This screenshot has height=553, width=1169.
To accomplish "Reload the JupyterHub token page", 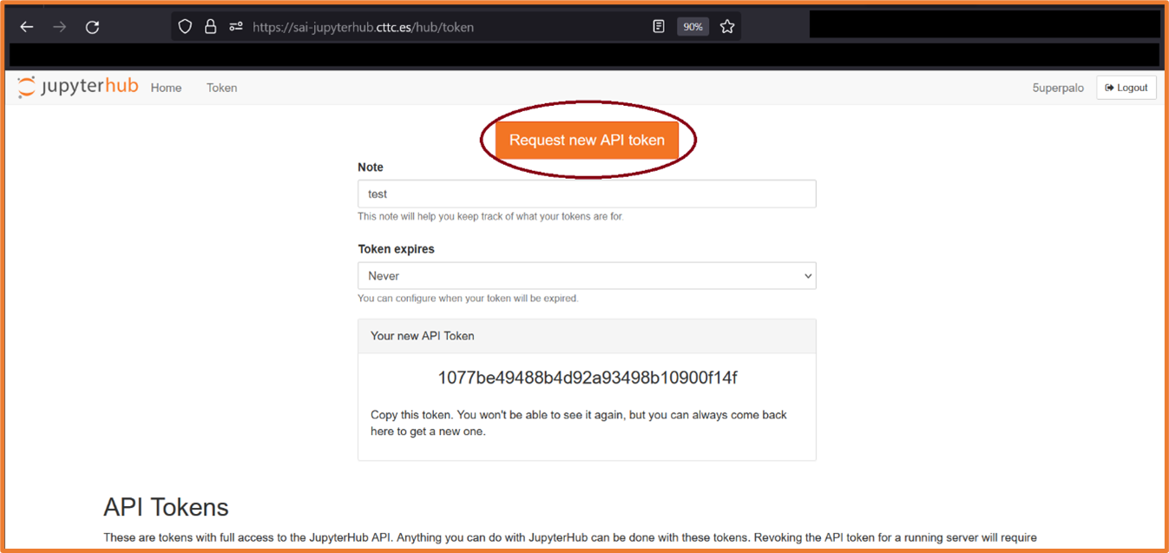I will coord(92,27).
